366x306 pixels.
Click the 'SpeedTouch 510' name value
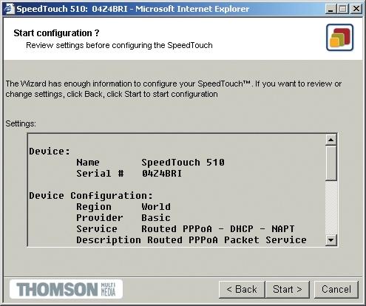click(x=183, y=163)
